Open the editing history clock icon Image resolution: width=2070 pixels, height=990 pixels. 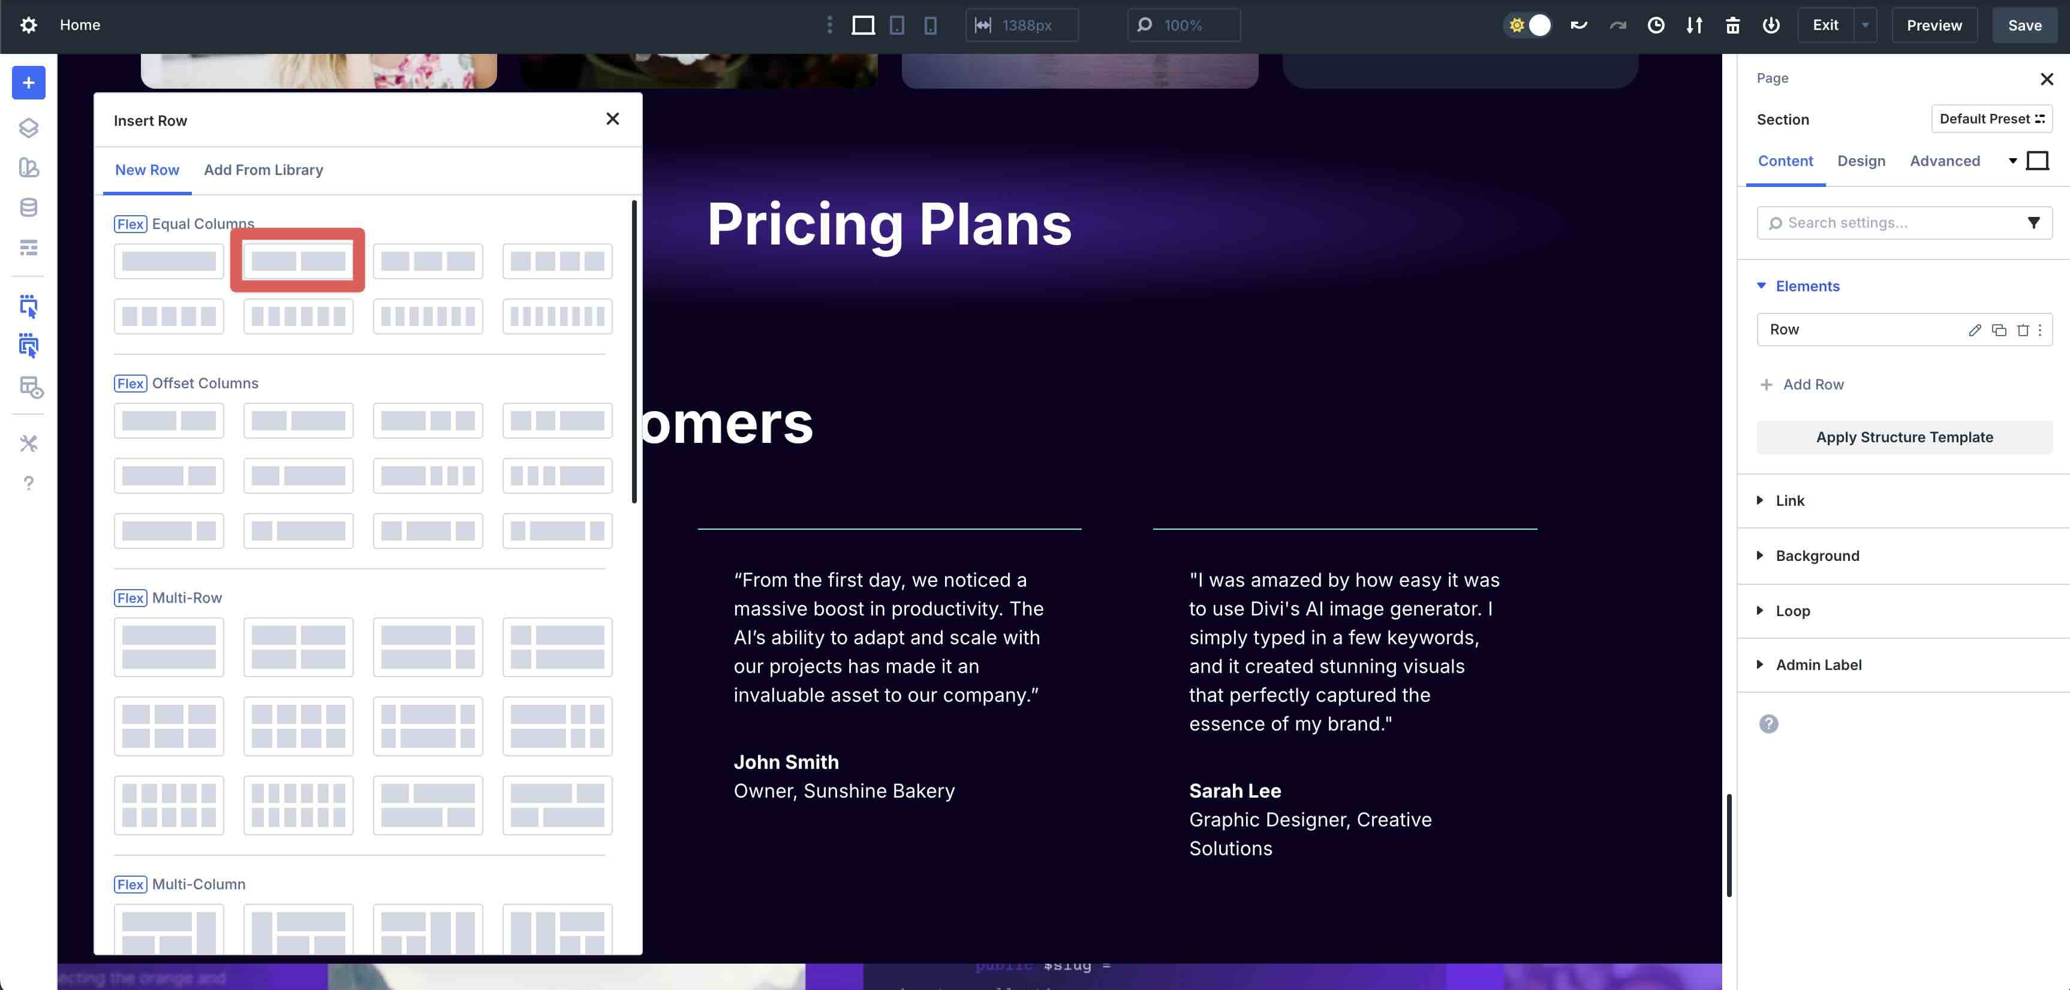point(1656,25)
